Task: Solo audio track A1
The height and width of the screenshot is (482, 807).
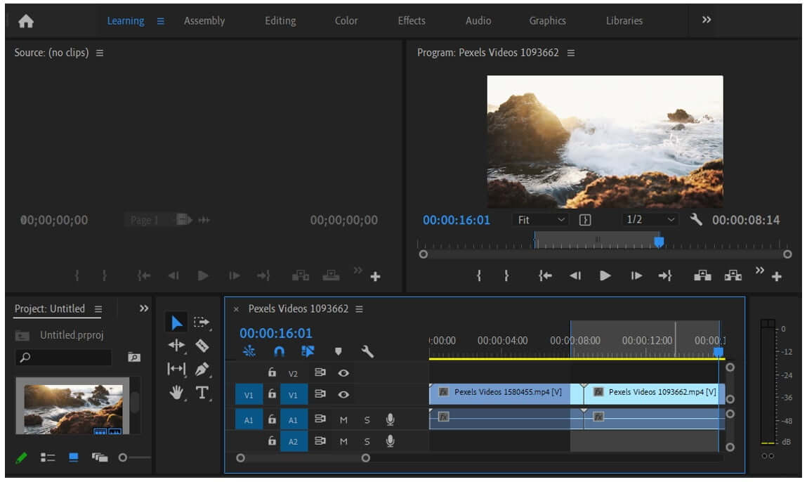Action: coord(367,419)
